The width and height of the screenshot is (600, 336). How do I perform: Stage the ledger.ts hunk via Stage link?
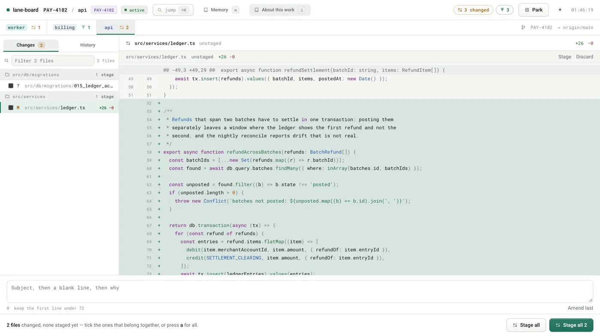564,57
